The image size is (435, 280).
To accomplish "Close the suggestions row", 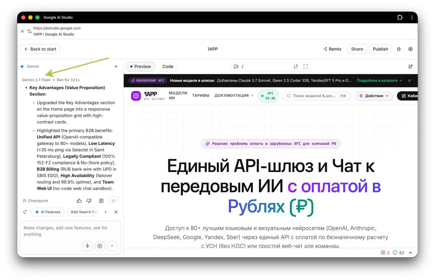I will tap(116, 212).
